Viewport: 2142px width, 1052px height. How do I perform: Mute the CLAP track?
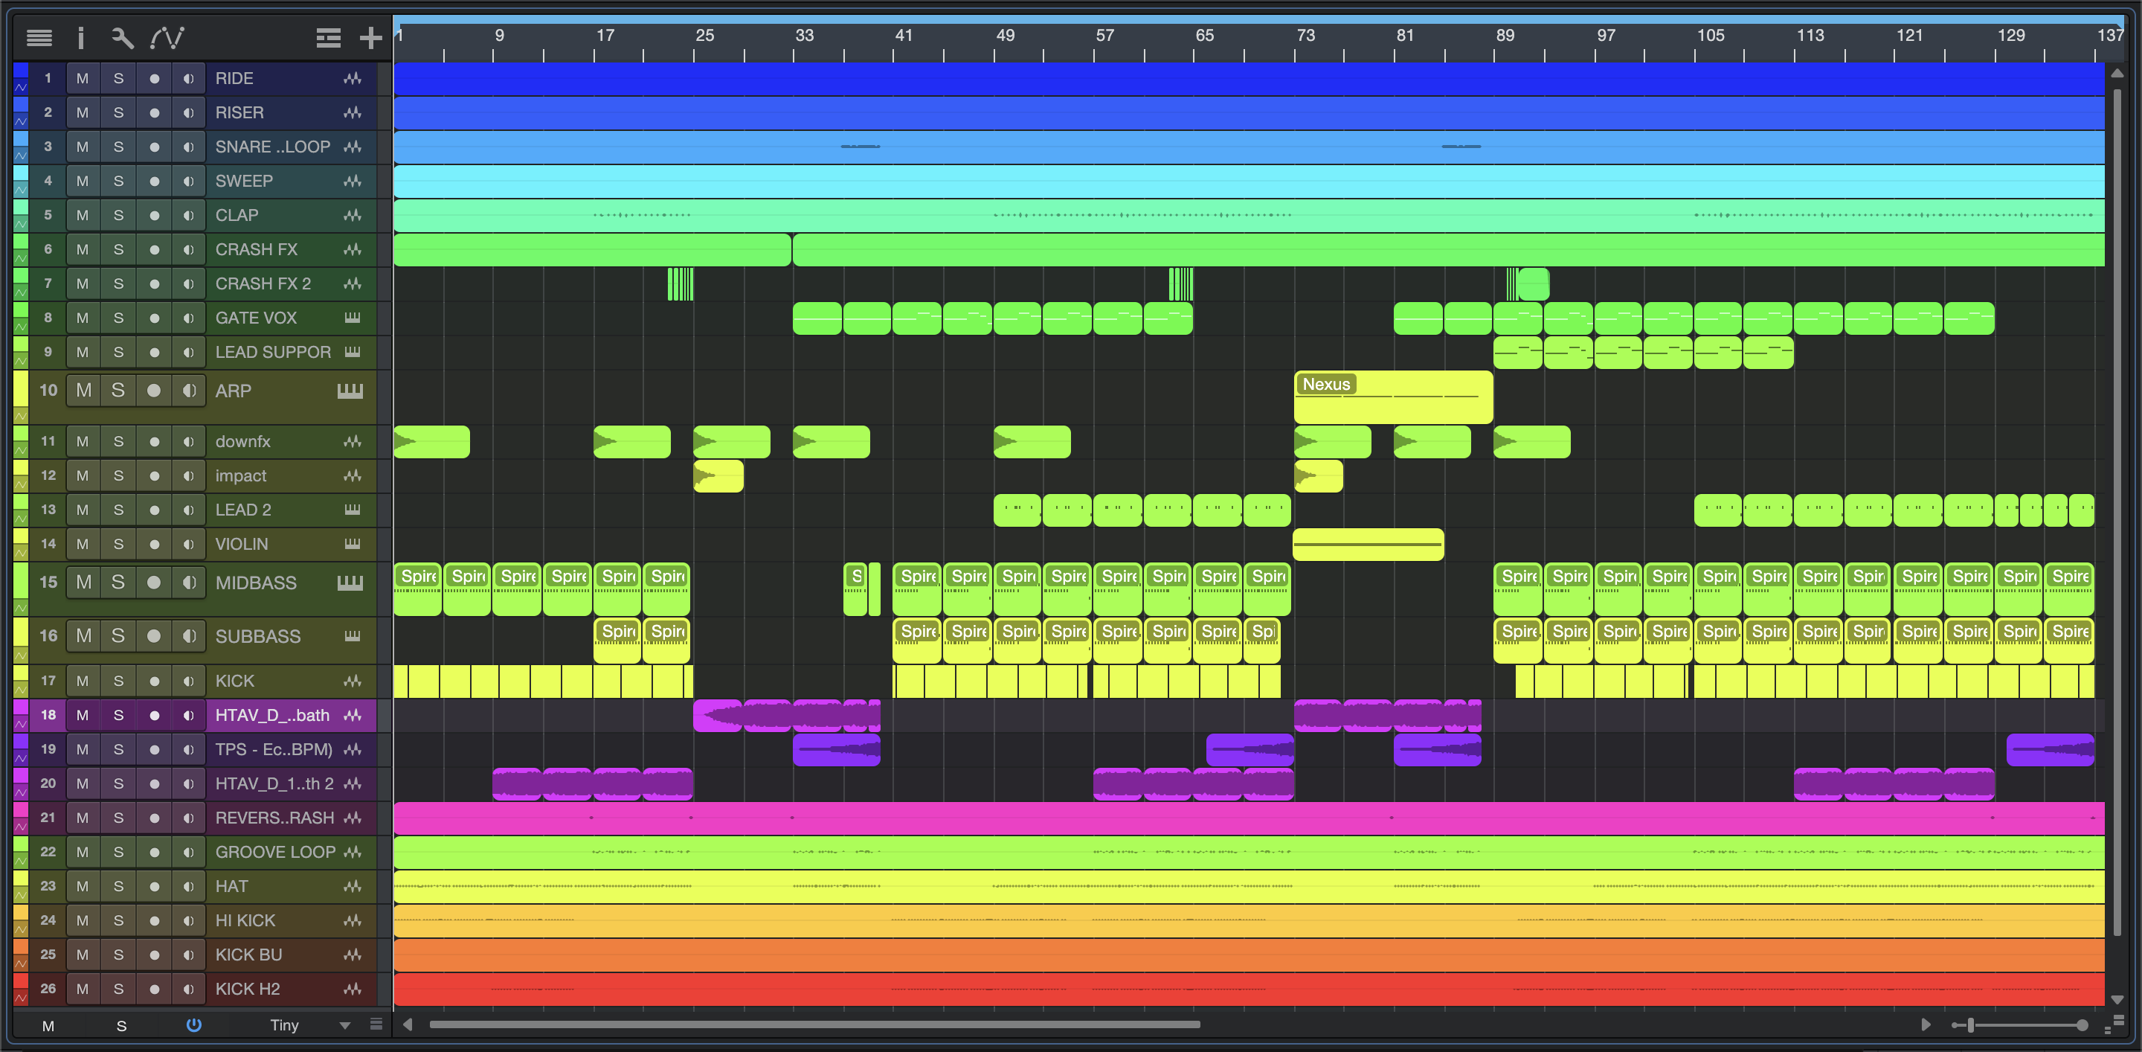tap(83, 216)
